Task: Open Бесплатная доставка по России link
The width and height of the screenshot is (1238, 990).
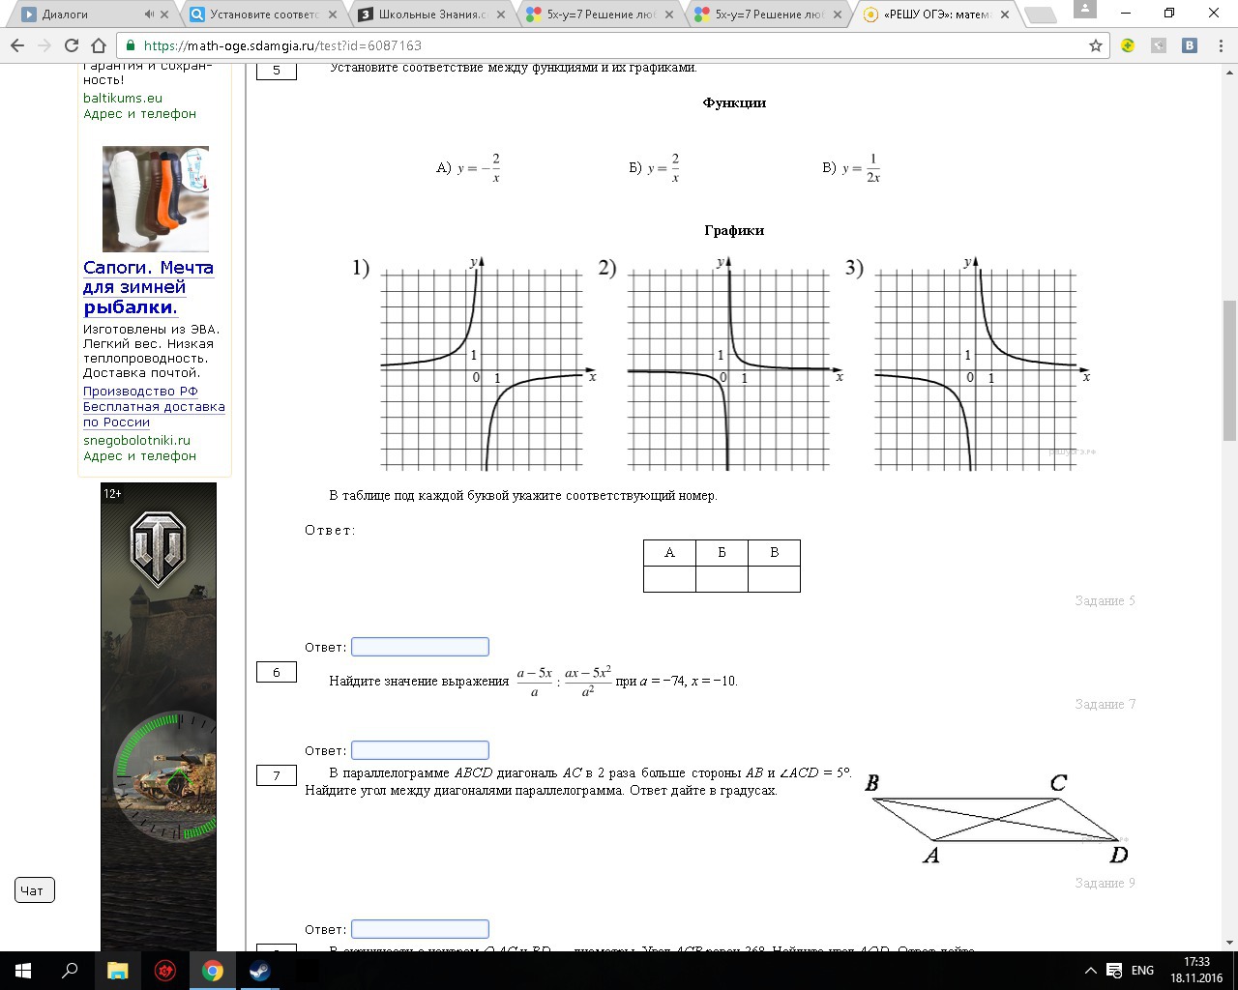Action: tap(154, 414)
